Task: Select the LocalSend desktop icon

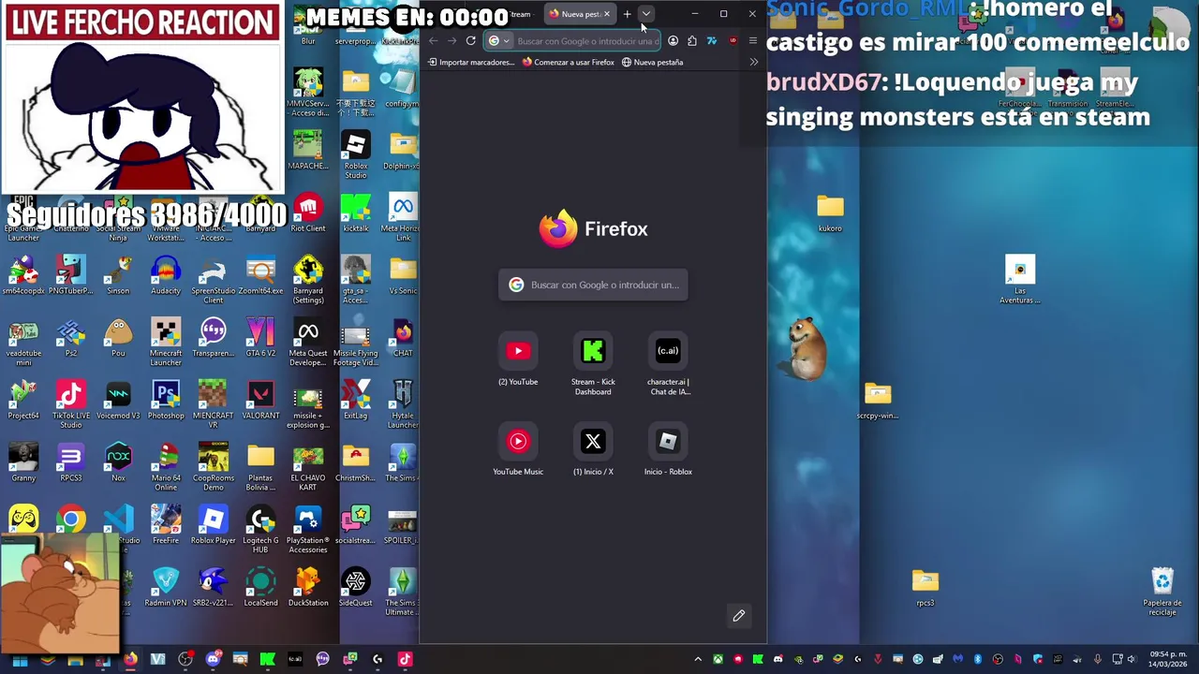Action: click(x=260, y=587)
